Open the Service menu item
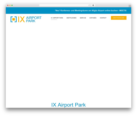Screen dimensions: 137x116 pos(83,18)
